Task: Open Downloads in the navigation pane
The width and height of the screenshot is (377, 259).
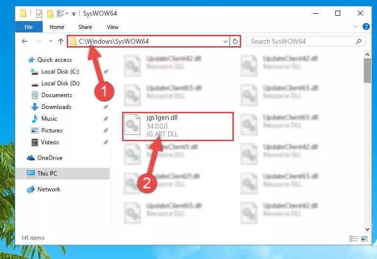Action: click(56, 107)
